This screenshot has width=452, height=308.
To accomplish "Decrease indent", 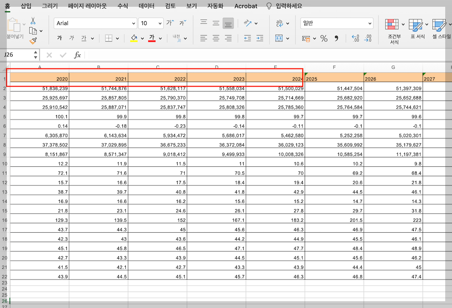I will [x=247, y=38].
